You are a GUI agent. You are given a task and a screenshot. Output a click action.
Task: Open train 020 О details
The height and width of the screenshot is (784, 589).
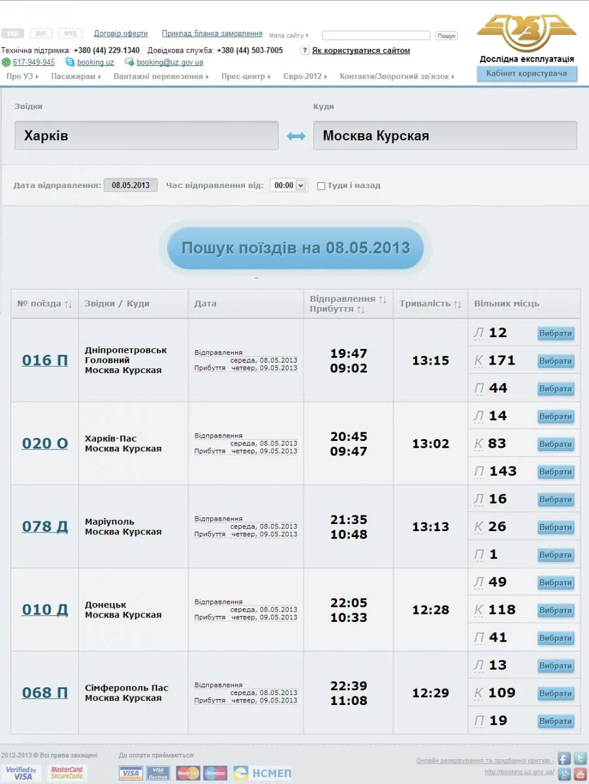click(45, 444)
